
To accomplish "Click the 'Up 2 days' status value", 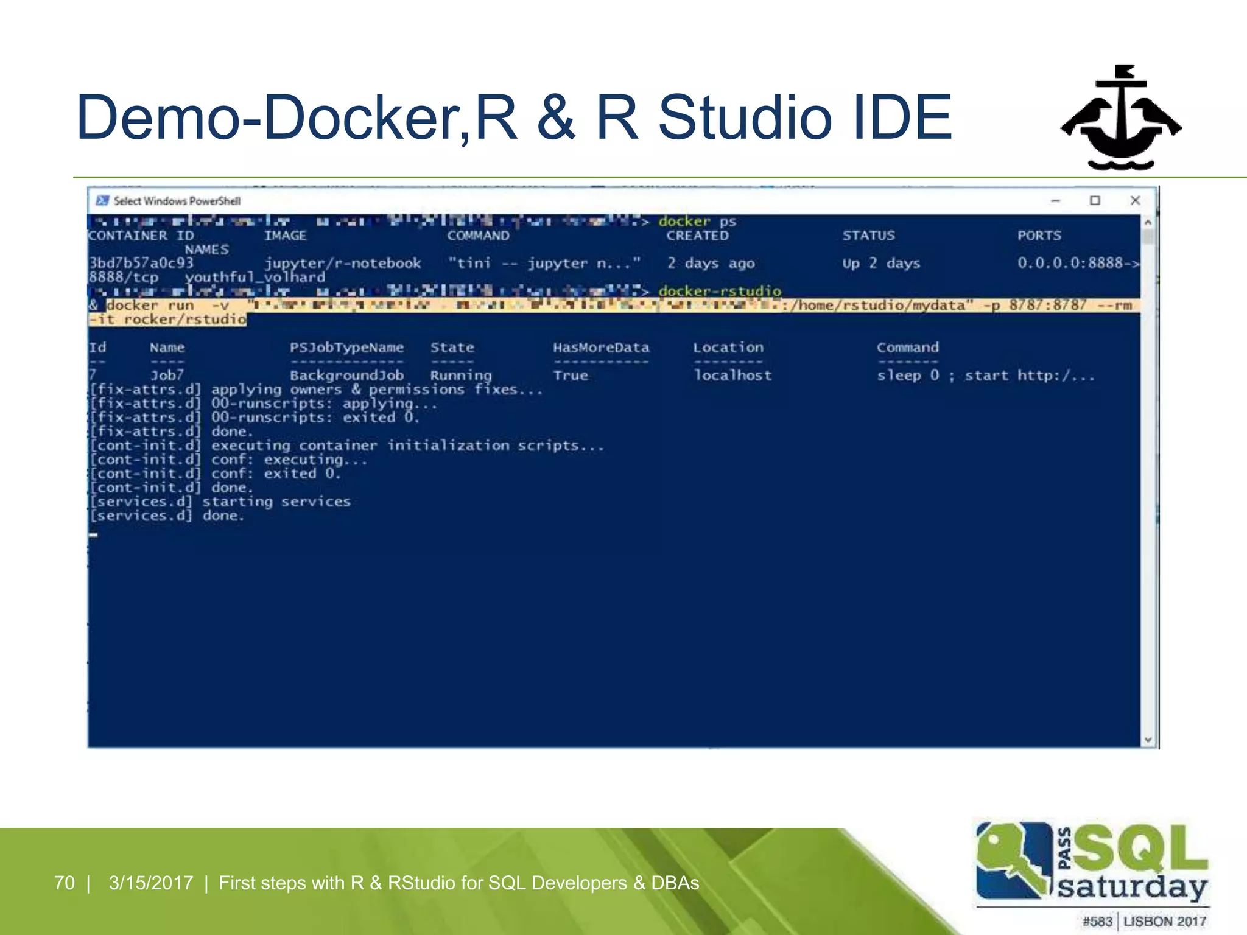I will (x=881, y=264).
